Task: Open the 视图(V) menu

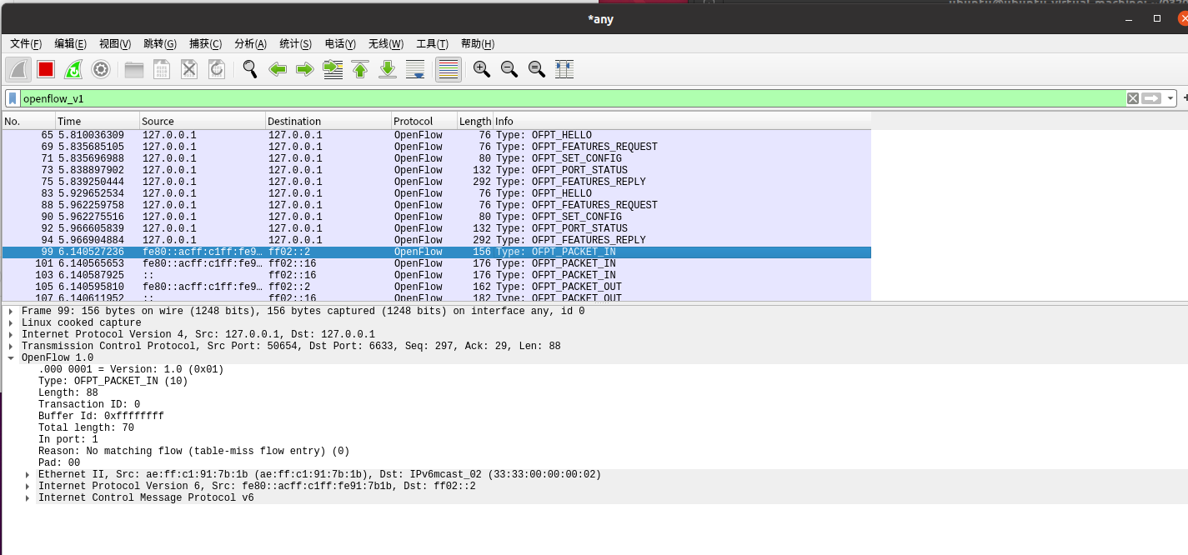Action: [115, 43]
